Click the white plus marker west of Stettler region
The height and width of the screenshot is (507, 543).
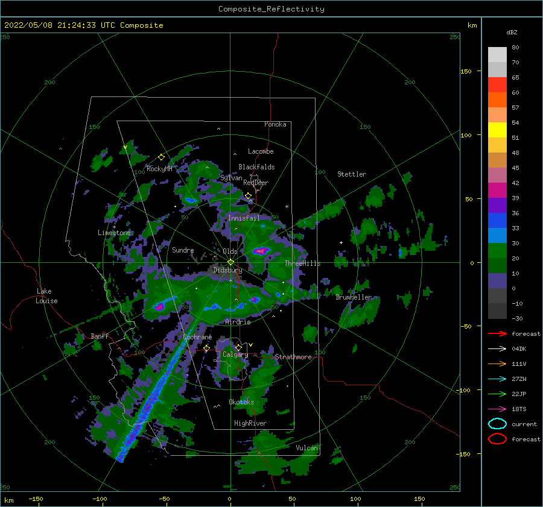[341, 242]
